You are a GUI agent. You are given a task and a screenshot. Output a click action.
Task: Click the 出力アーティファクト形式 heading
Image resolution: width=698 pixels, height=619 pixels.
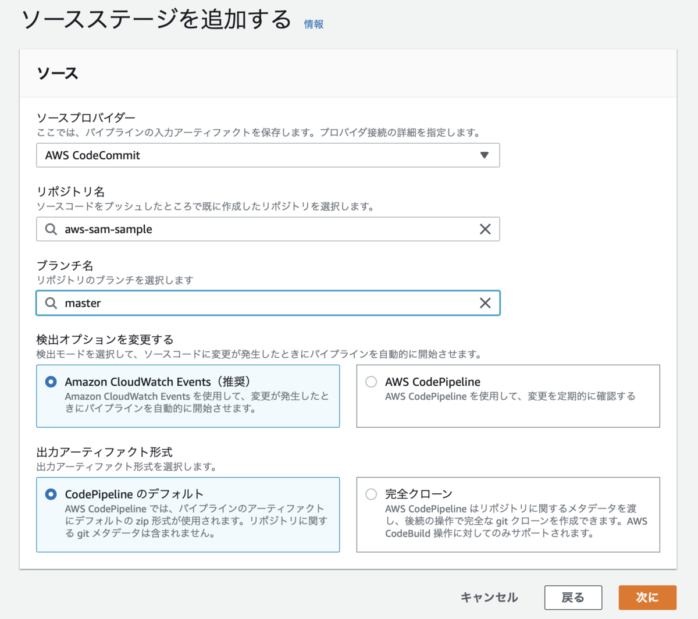[105, 452]
